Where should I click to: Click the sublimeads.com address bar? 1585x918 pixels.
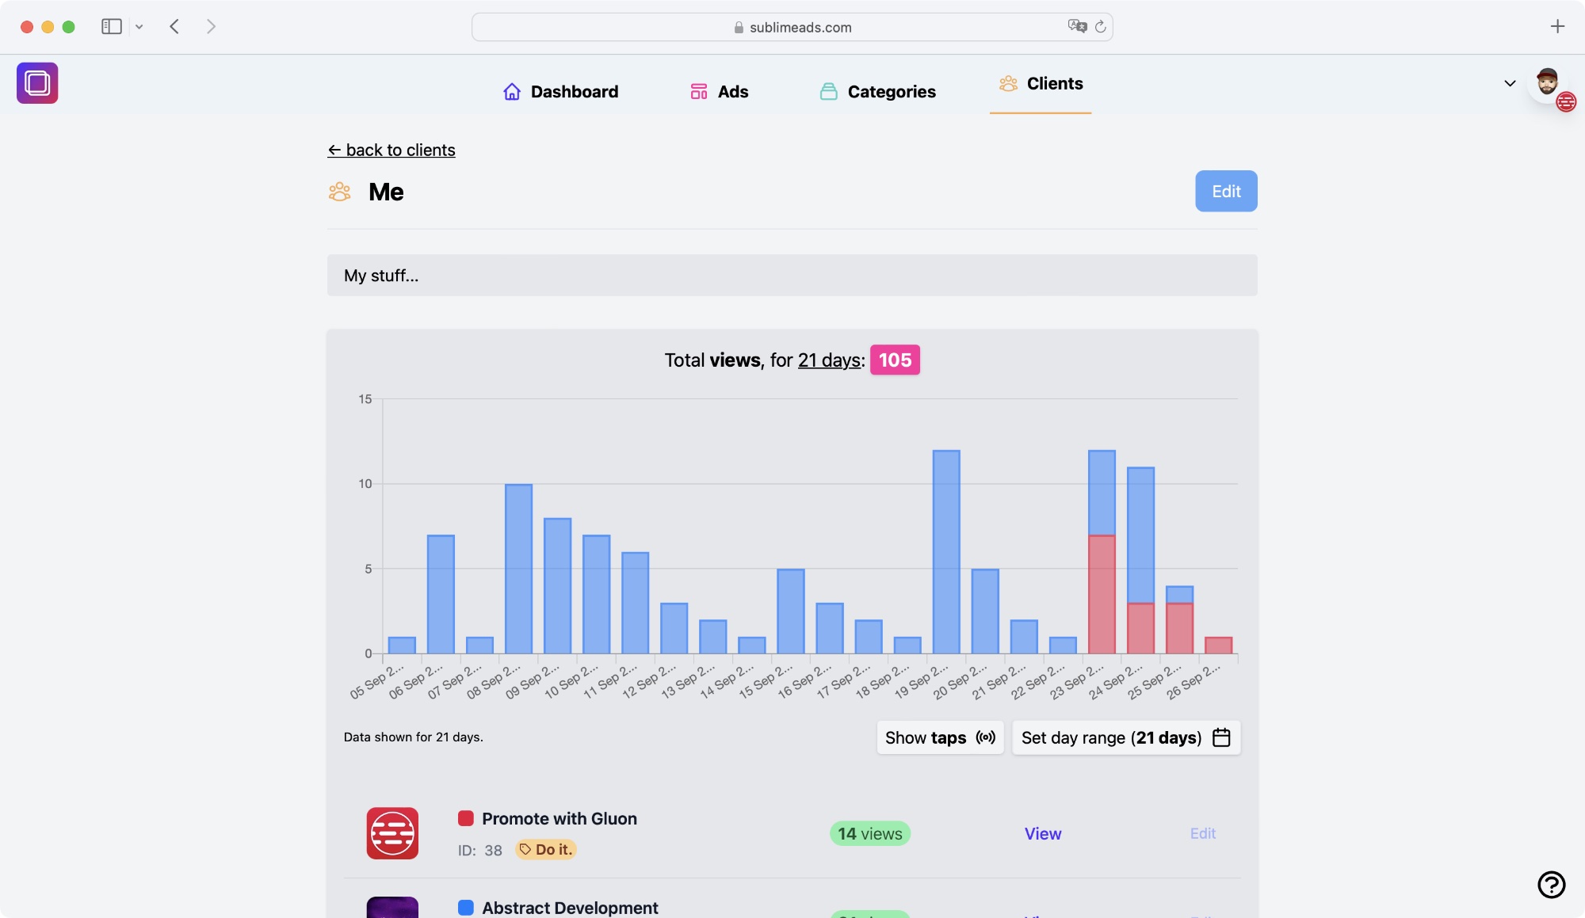coord(792,27)
